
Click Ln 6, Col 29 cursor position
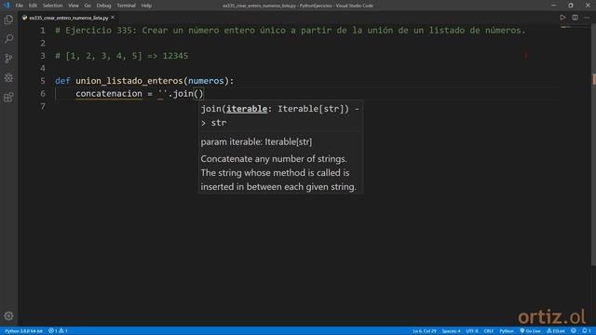425,331
